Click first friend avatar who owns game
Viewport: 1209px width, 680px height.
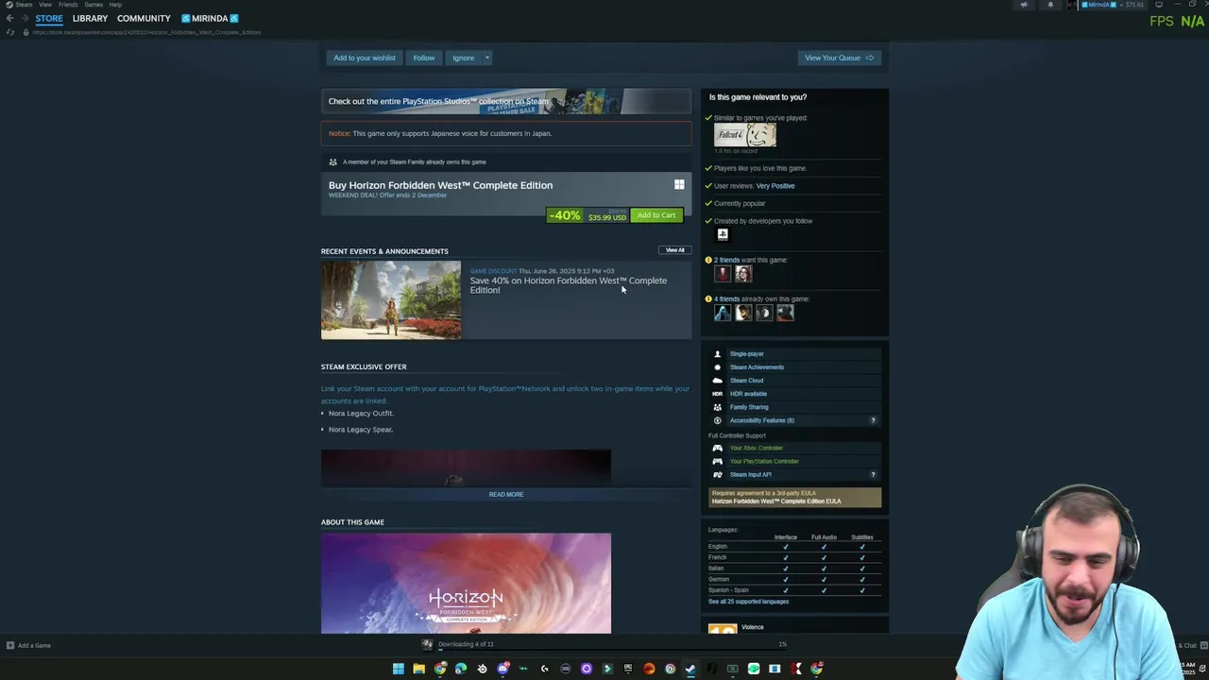coord(723,313)
